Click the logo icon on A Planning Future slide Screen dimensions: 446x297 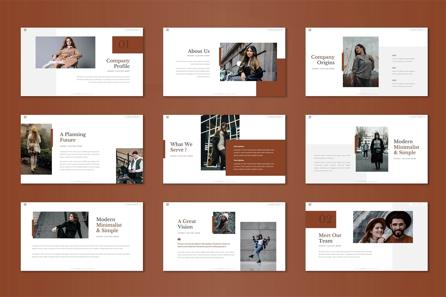point(25,117)
